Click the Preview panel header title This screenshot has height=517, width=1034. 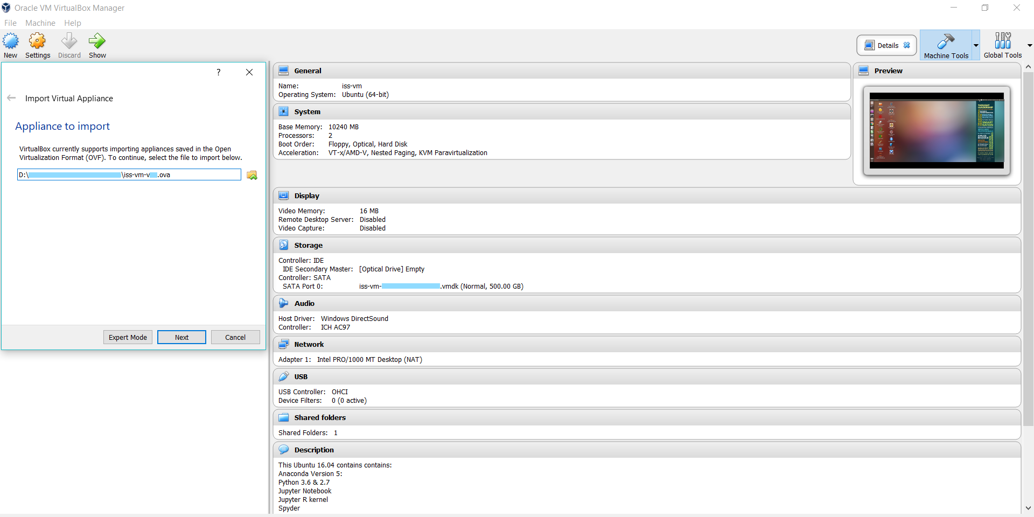pyautogui.click(x=888, y=71)
